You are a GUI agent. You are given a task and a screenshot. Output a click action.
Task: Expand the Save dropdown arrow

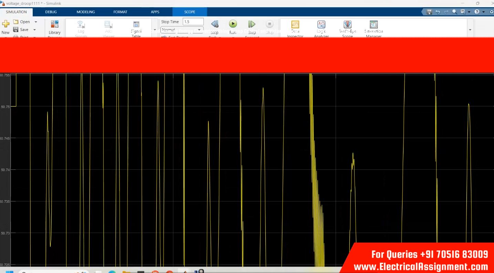(x=34, y=30)
